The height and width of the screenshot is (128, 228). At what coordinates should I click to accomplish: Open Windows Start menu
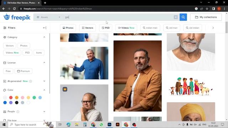tap(4, 125)
